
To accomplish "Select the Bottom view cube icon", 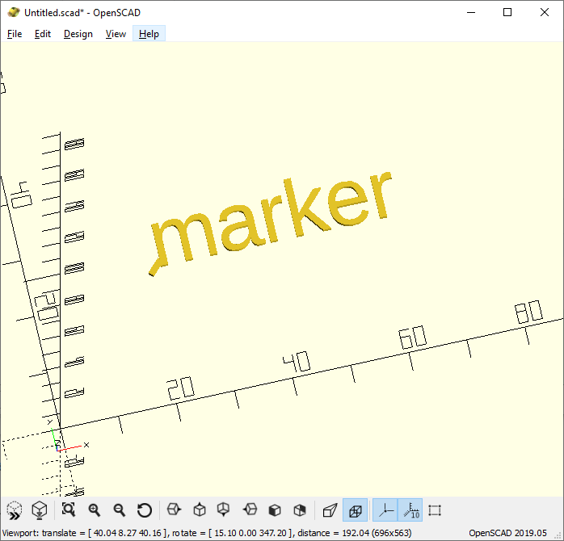I will click(x=224, y=510).
